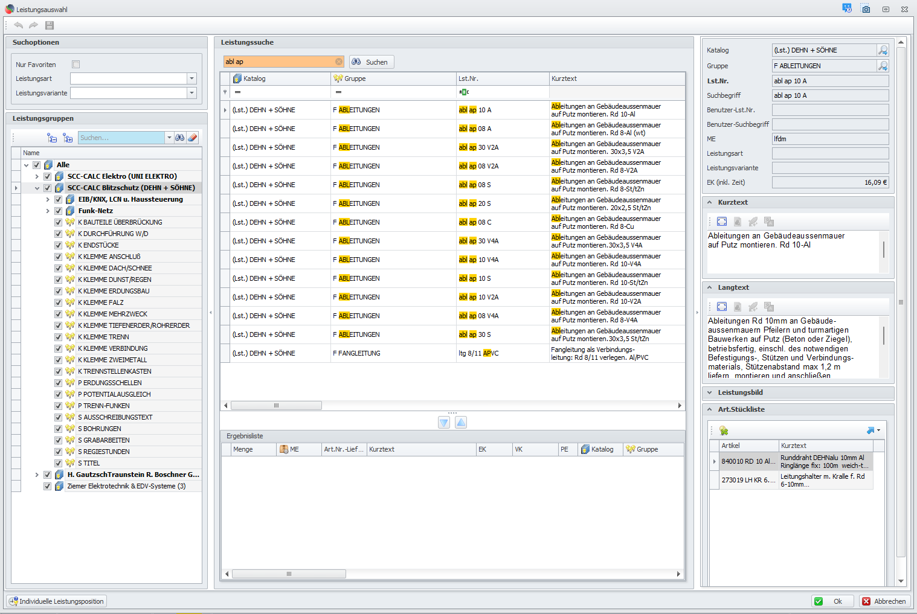The width and height of the screenshot is (917, 614).
Task: Click the Leistungssuche horizontal scrollbar thumb
Action: coord(276,406)
